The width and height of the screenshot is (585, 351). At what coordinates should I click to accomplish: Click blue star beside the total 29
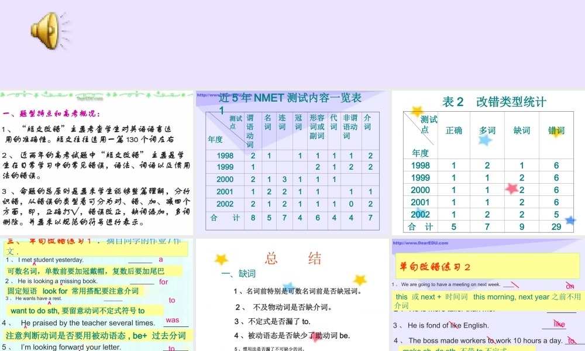570,221
